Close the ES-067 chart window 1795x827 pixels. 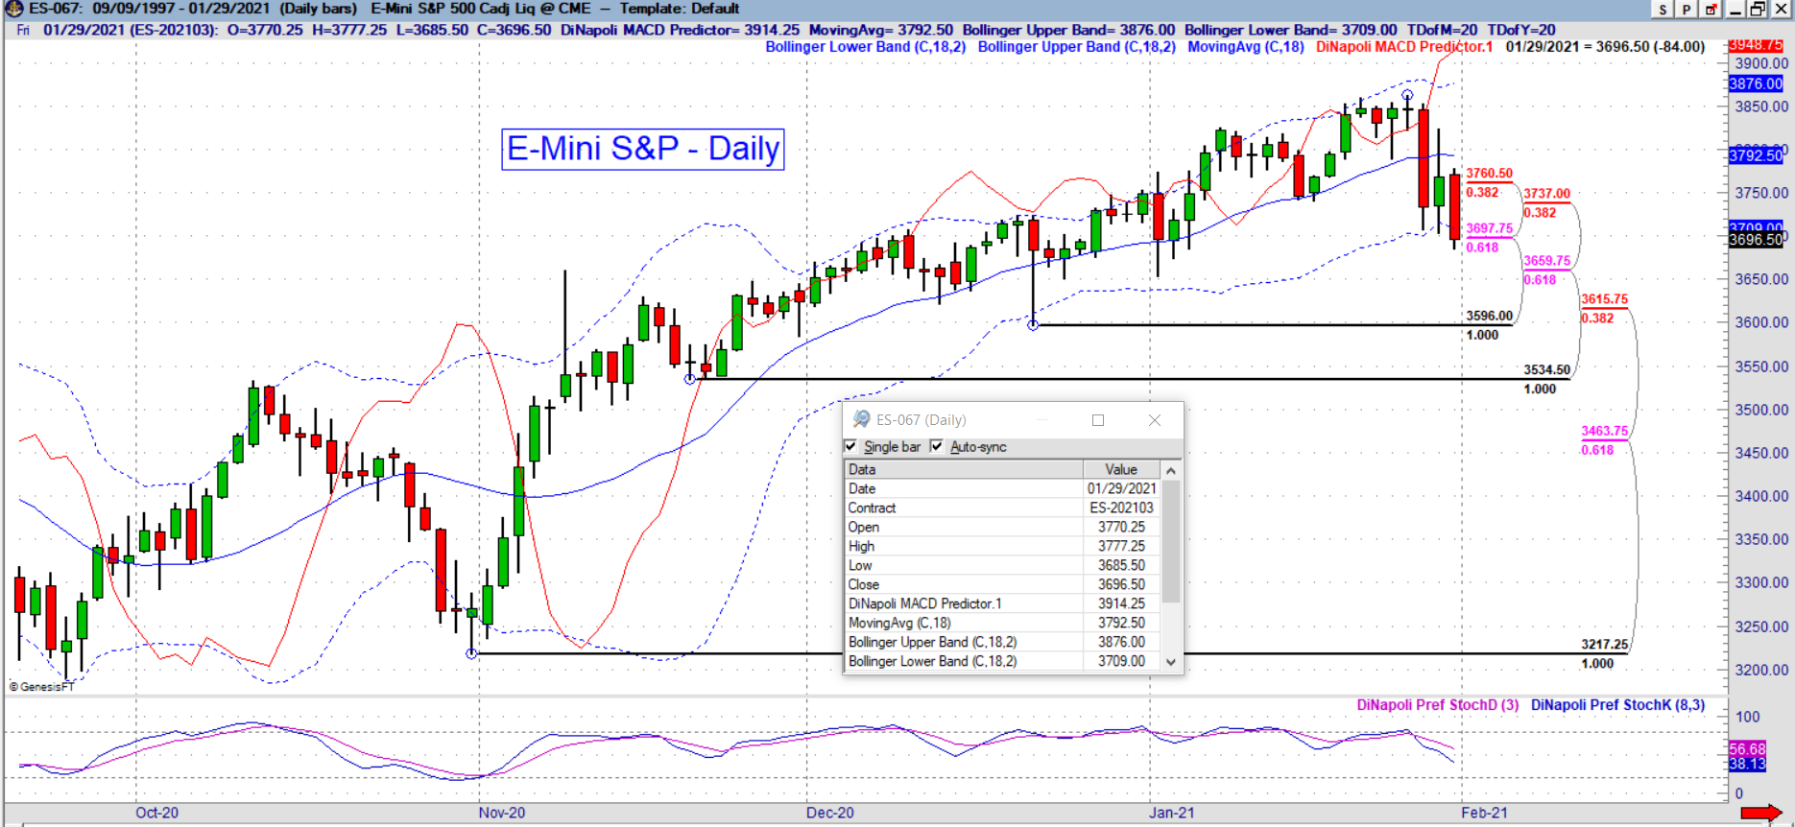[x=1780, y=10]
